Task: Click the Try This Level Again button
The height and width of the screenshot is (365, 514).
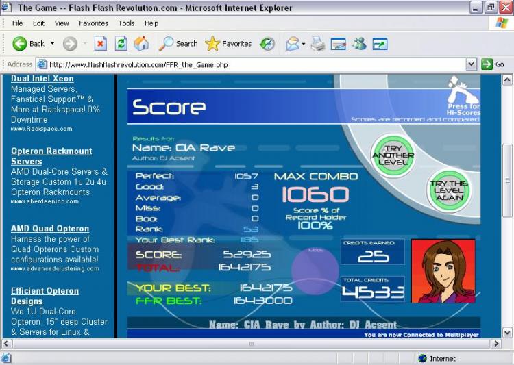Action: [x=449, y=190]
